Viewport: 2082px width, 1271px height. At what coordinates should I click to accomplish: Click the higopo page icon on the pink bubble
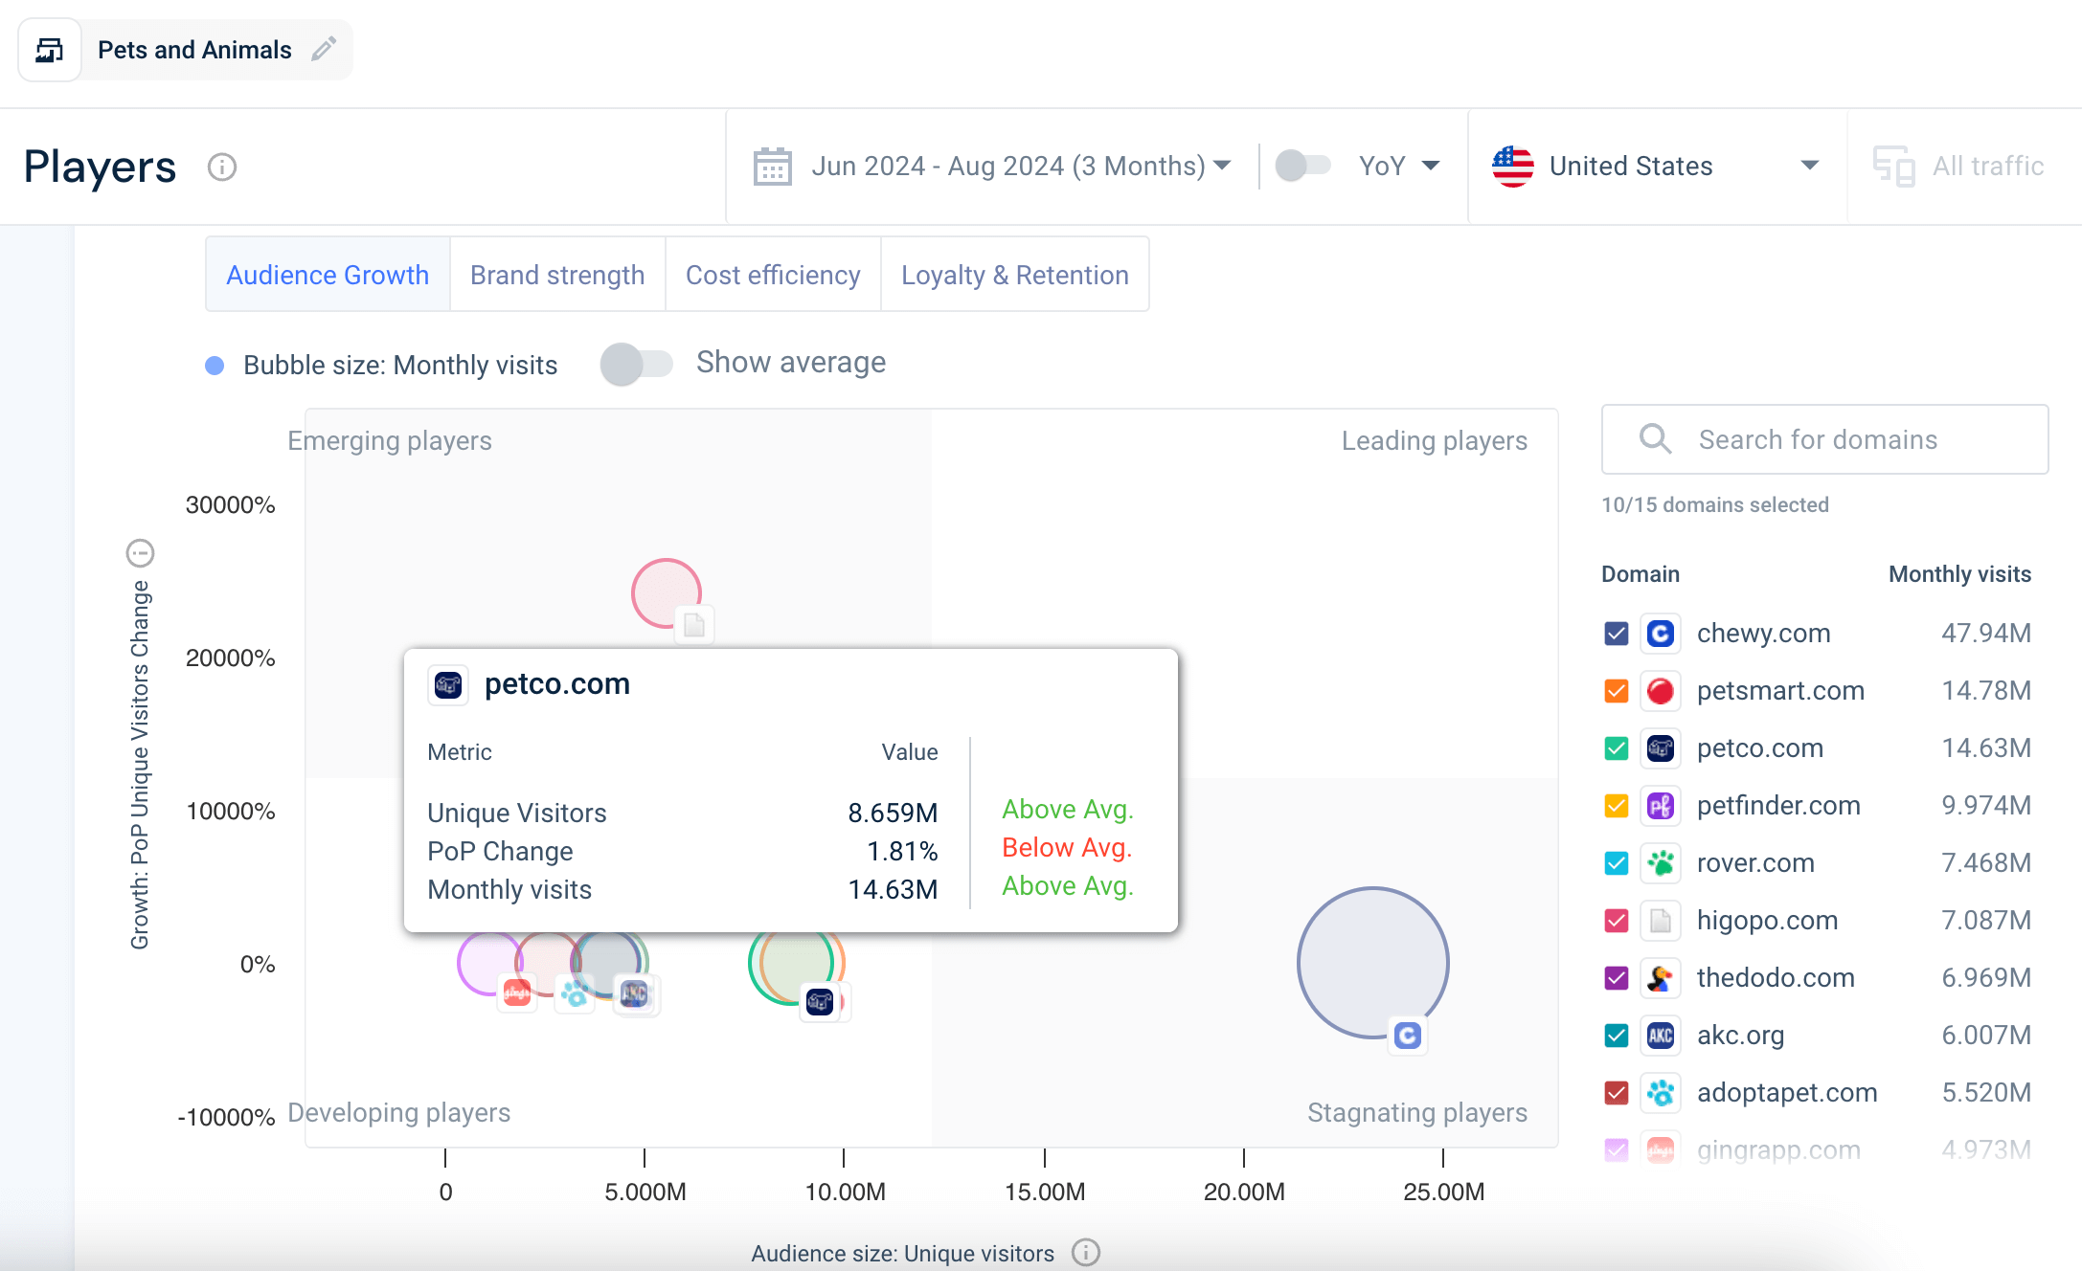coord(694,626)
